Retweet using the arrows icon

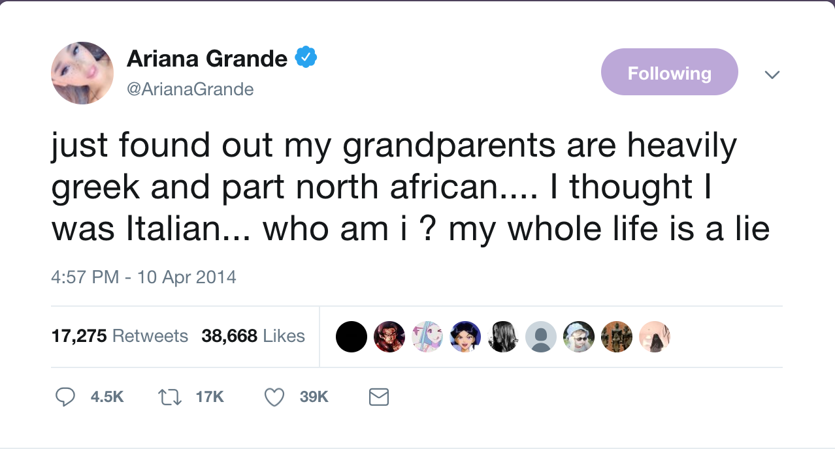[170, 397]
